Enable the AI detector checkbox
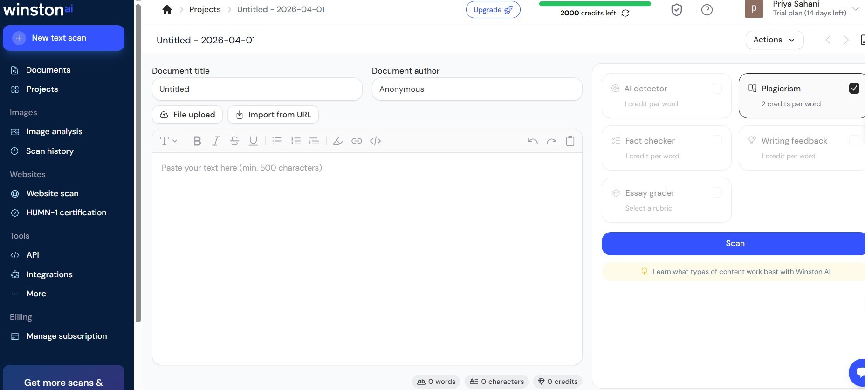This screenshot has width=865, height=390. pos(717,88)
